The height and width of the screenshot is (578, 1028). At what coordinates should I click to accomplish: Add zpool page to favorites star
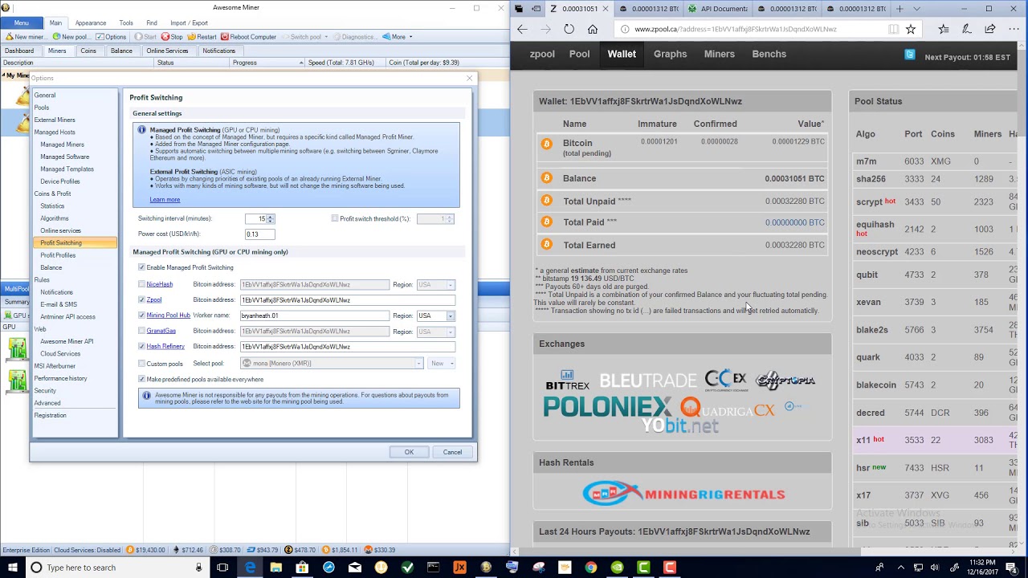tap(911, 29)
